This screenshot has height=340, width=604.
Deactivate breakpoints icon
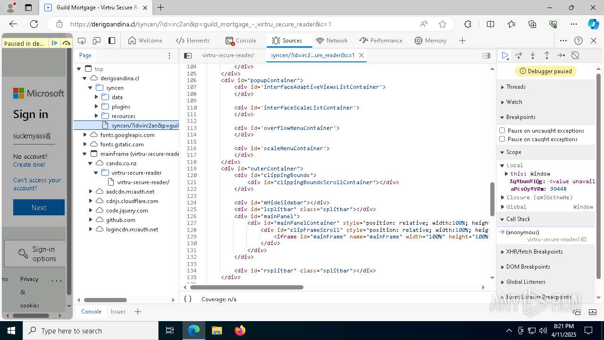(575, 55)
